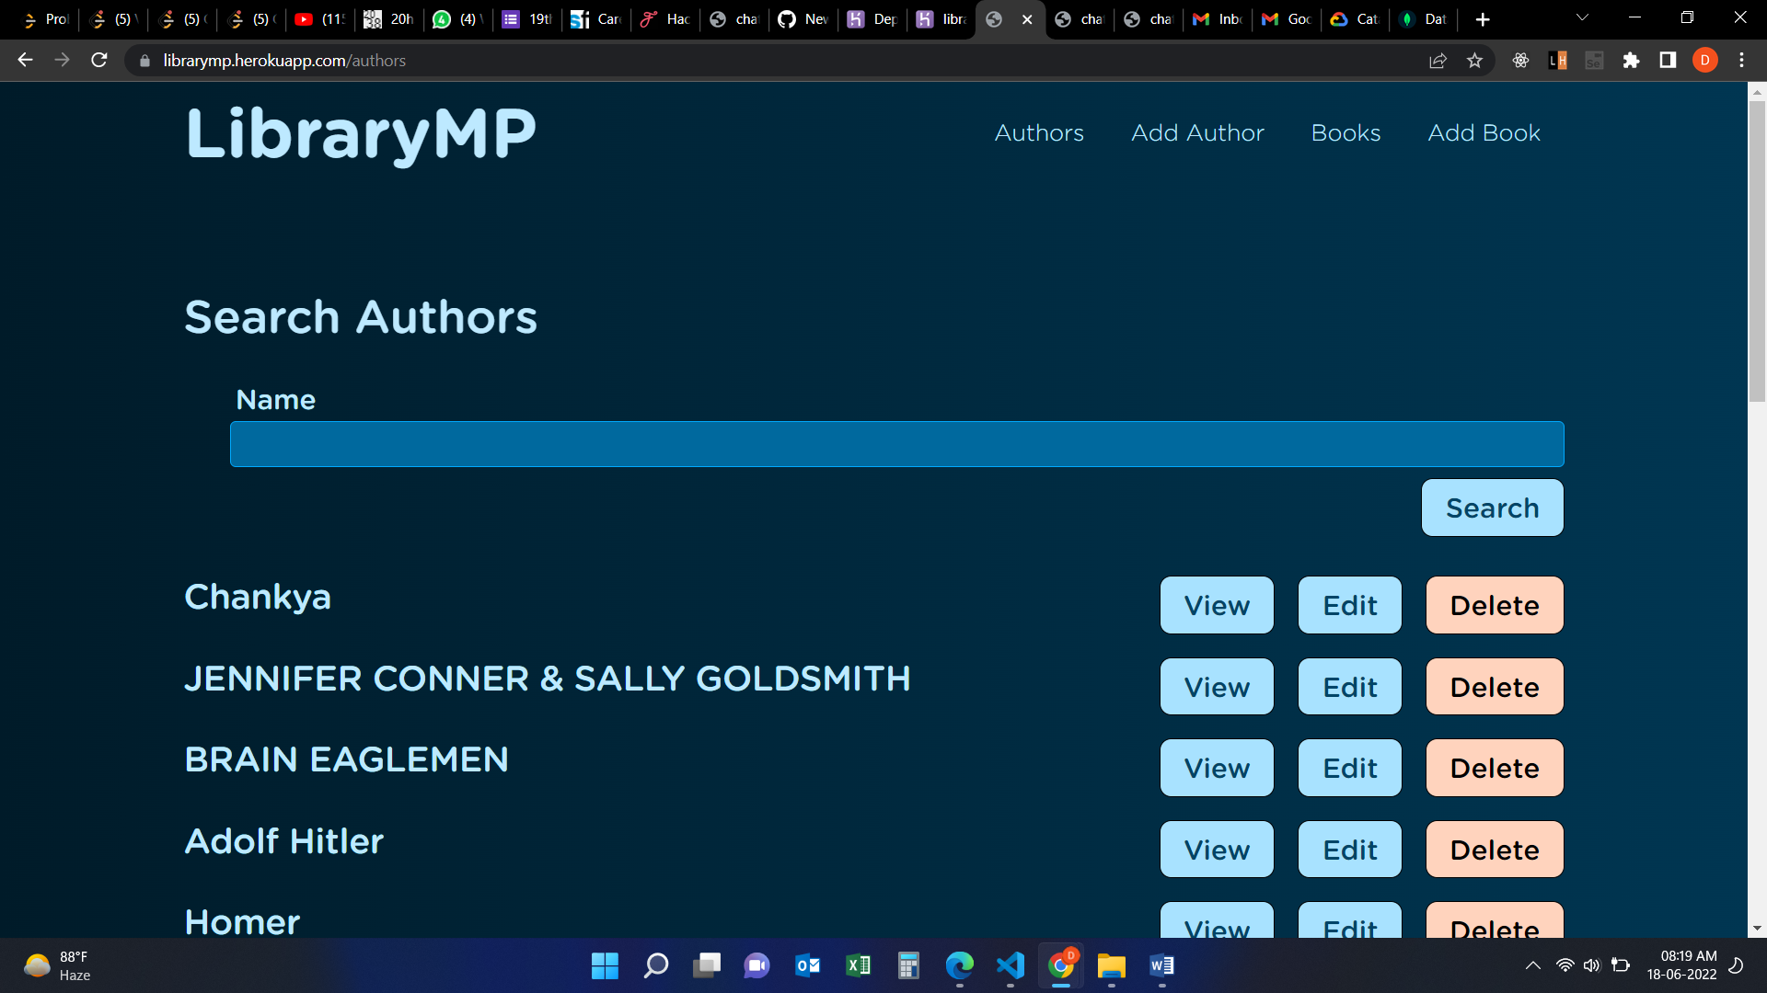Open Excel from the taskbar
Image resolution: width=1767 pixels, height=993 pixels.
tap(858, 966)
